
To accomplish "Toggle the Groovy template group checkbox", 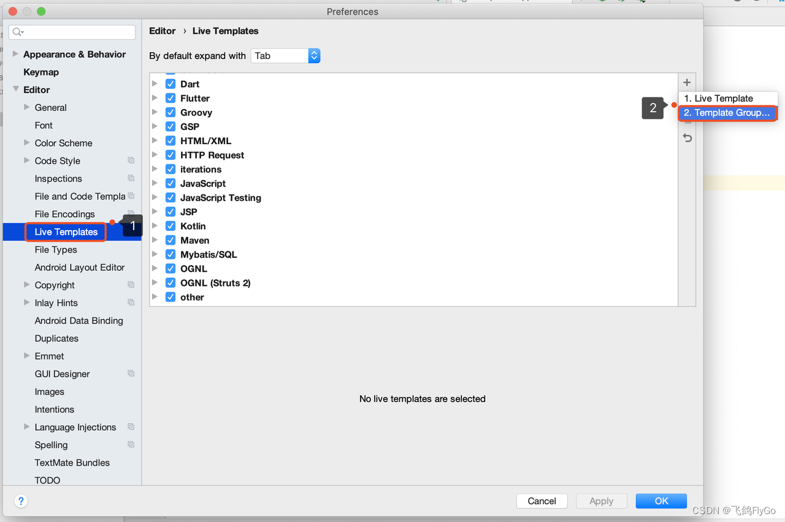I will [x=170, y=112].
